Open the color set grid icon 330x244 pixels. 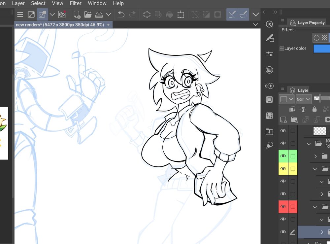click(269, 115)
